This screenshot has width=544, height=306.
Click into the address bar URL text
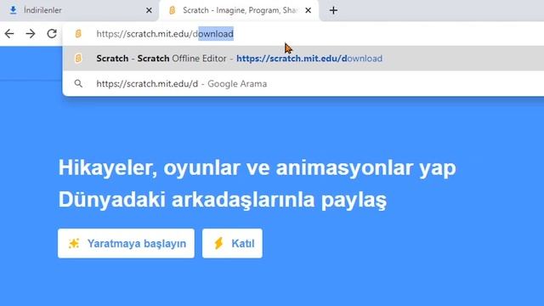click(165, 34)
